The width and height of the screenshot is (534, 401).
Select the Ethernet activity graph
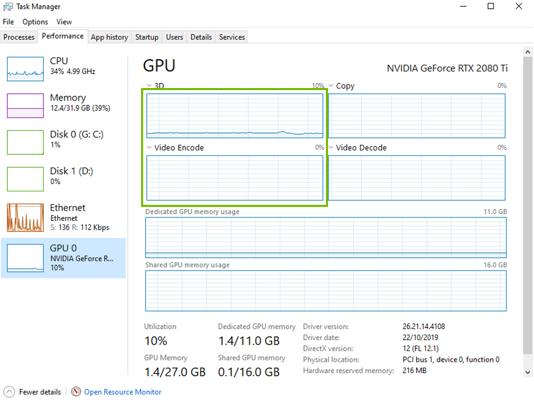[x=25, y=218]
